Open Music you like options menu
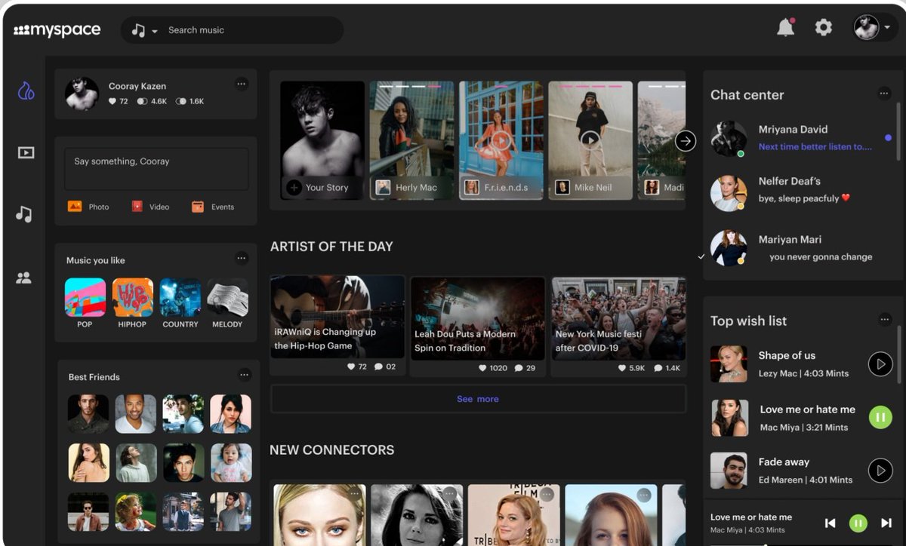Screen dimensions: 906x546 [242, 259]
